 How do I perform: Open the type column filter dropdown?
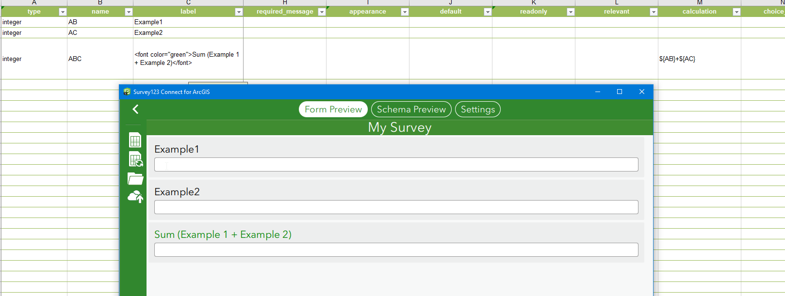pyautogui.click(x=62, y=12)
